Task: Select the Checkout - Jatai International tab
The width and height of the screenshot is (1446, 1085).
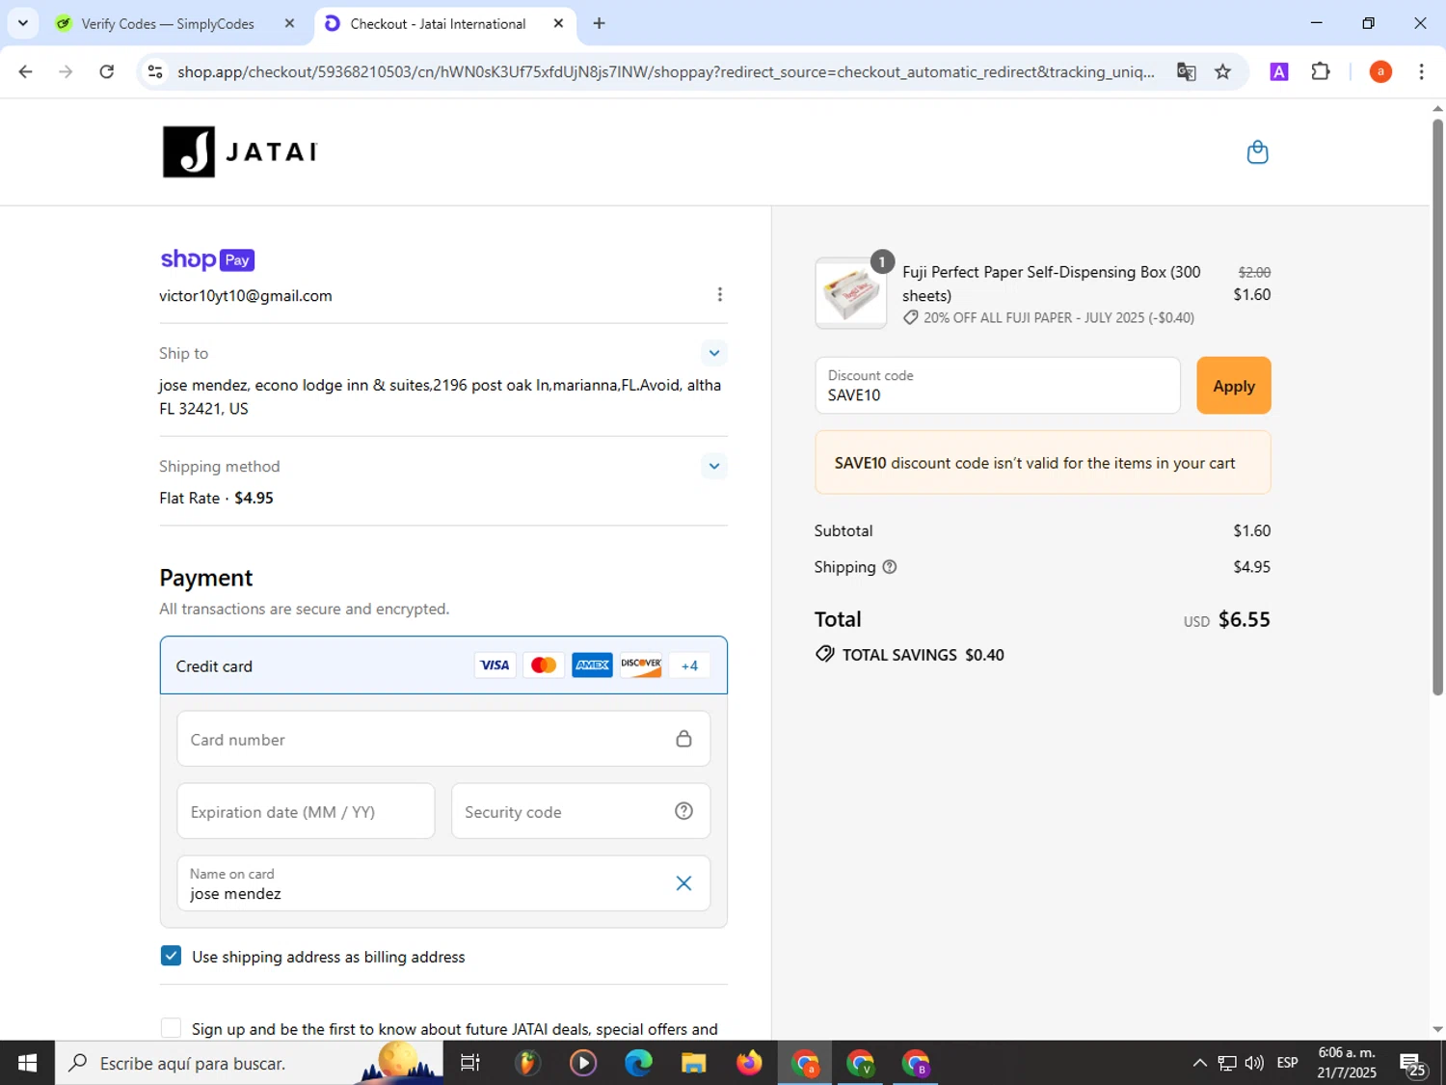Action: [438, 23]
